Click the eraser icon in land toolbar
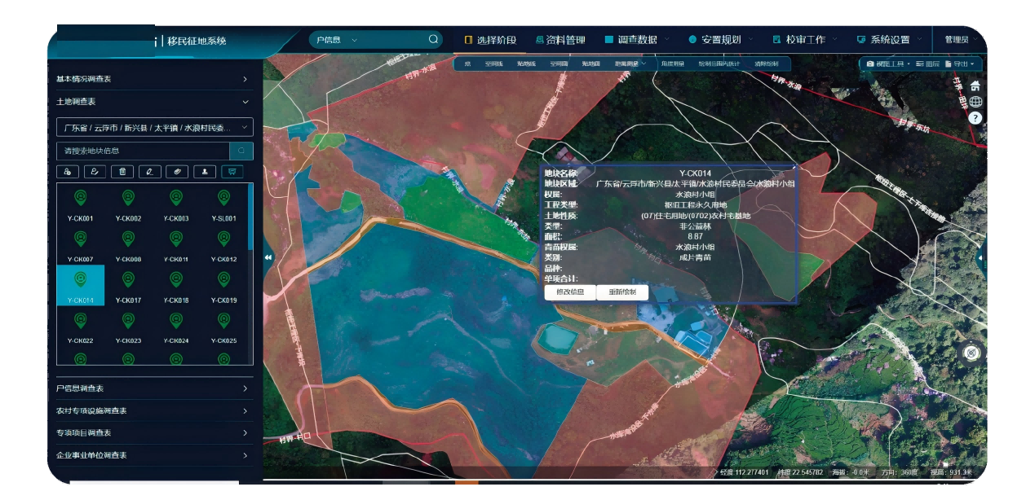Image resolution: width=1035 pixels, height=500 pixels. pyautogui.click(x=175, y=172)
